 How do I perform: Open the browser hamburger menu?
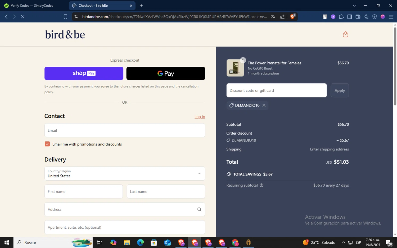coord(391,17)
